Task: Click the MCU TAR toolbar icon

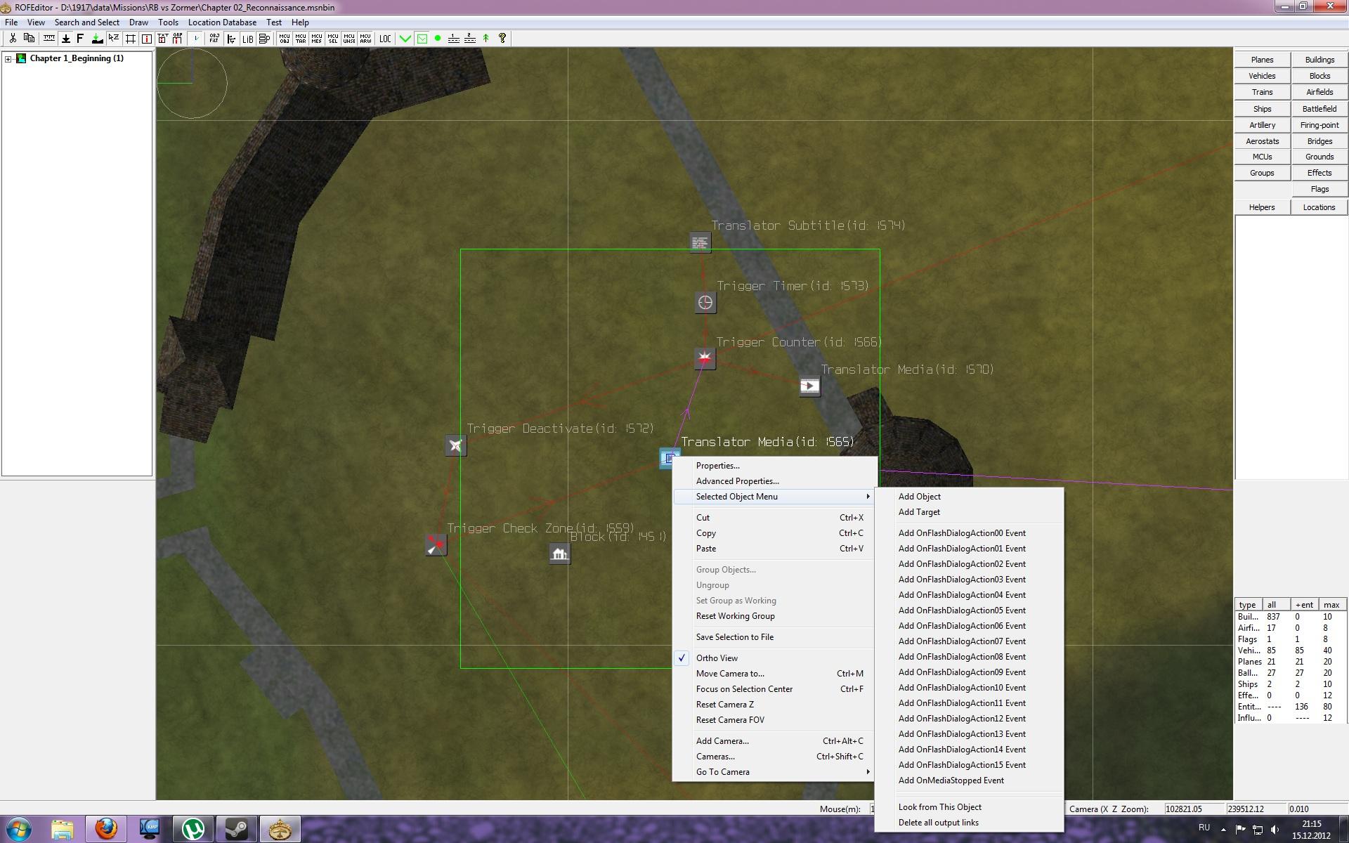Action: tap(300, 39)
